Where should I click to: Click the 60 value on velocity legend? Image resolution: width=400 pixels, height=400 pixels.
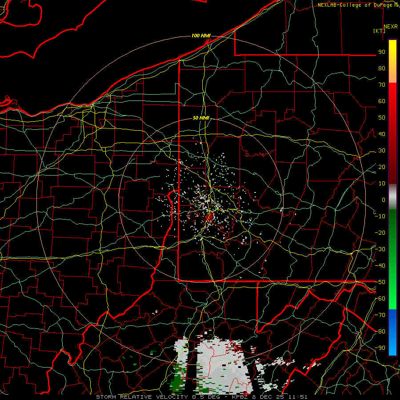(x=382, y=101)
